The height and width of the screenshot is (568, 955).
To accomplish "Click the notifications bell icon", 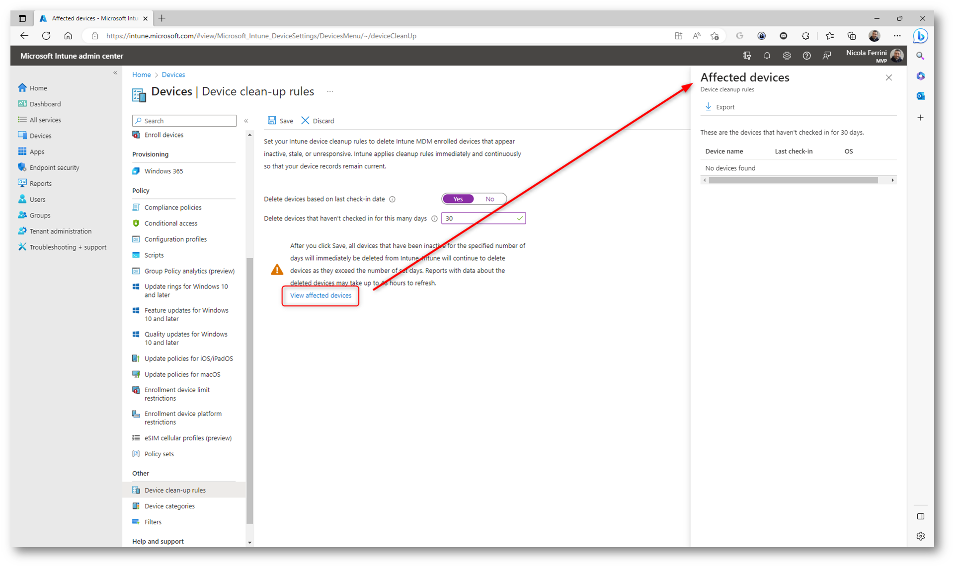I will pyautogui.click(x=767, y=56).
